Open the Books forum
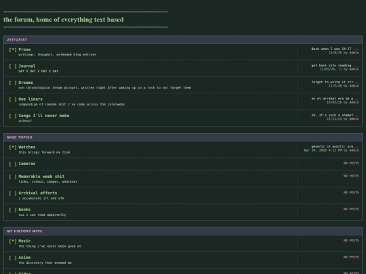This screenshot has width=366, height=274. (24, 210)
